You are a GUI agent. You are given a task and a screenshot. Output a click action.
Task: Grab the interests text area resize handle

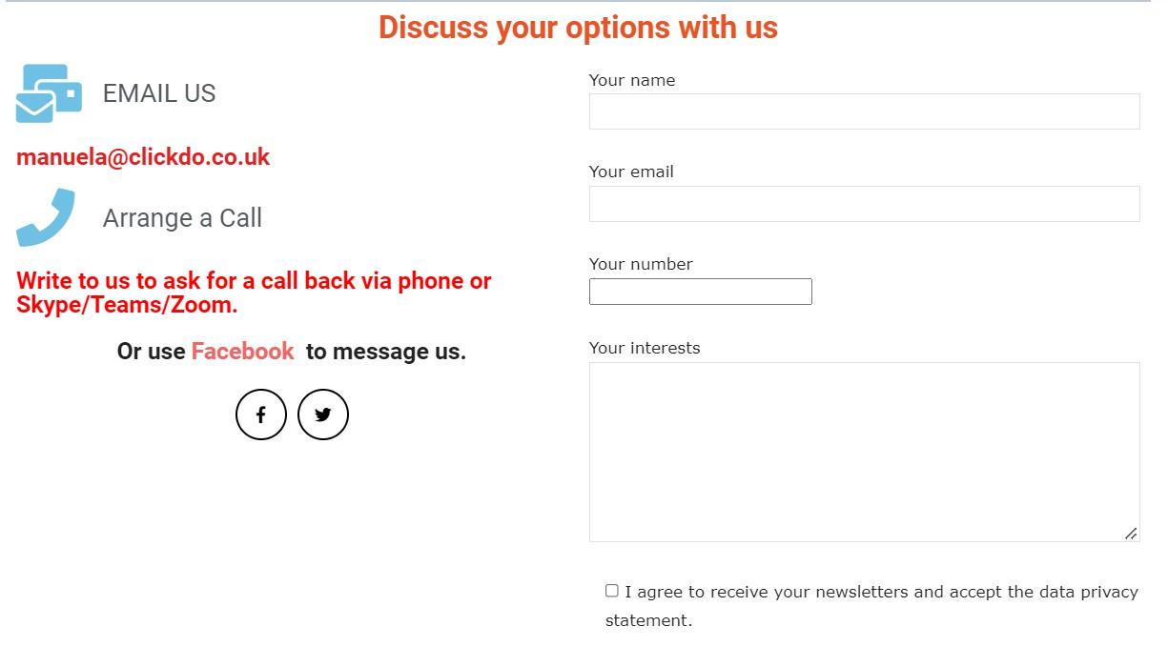(1131, 534)
